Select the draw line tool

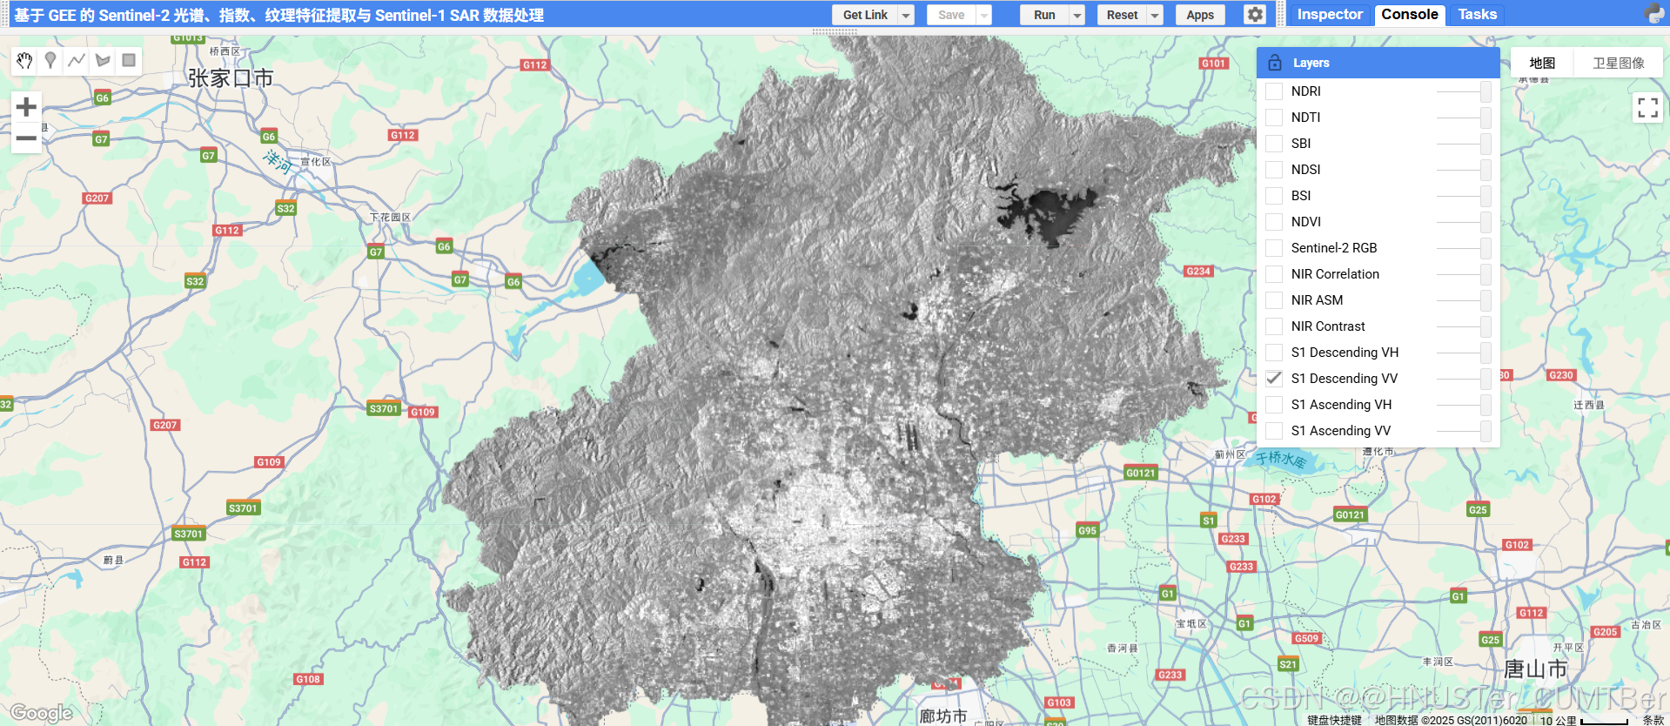pyautogui.click(x=77, y=60)
